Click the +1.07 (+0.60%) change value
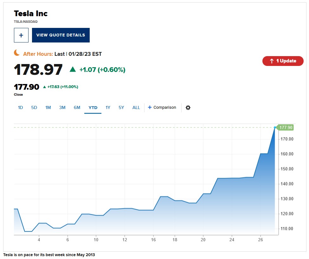Viewport: 309px width, 259px height. click(102, 69)
